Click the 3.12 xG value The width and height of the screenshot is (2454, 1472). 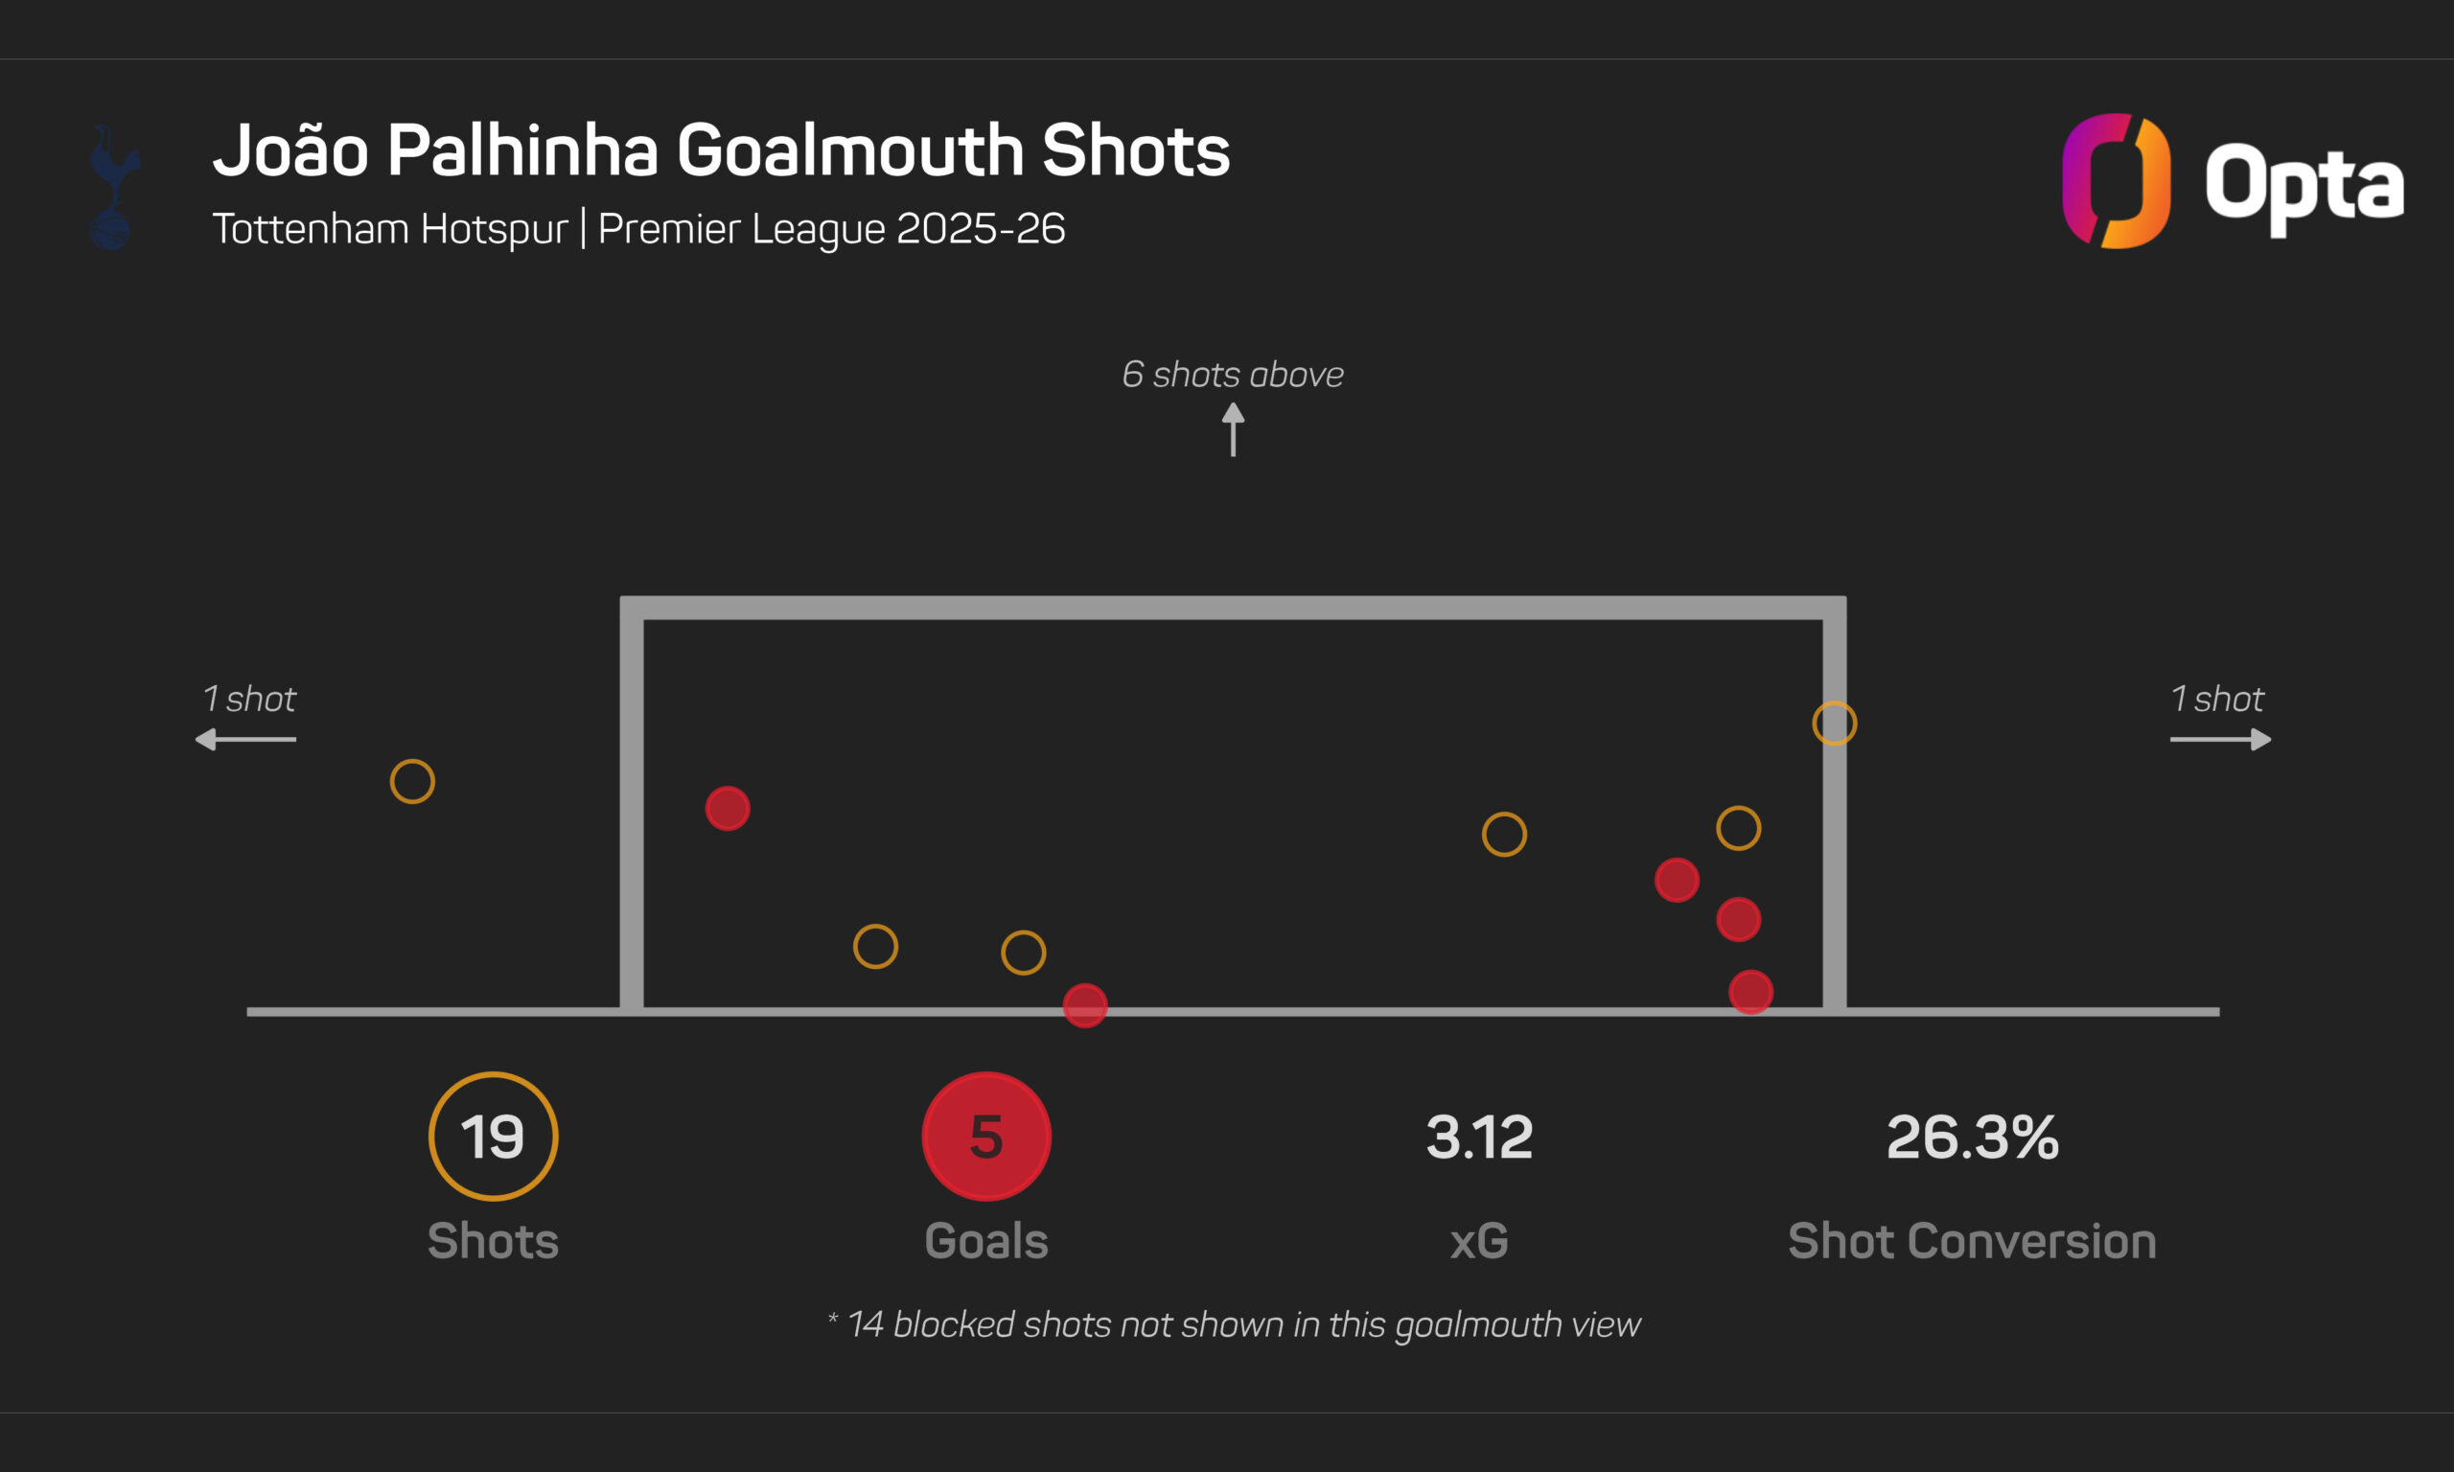[1479, 1137]
